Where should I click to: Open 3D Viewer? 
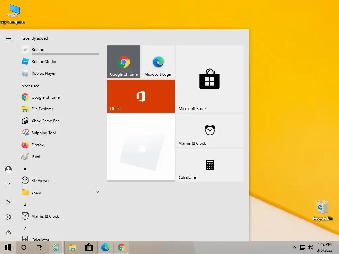pyautogui.click(x=60, y=180)
